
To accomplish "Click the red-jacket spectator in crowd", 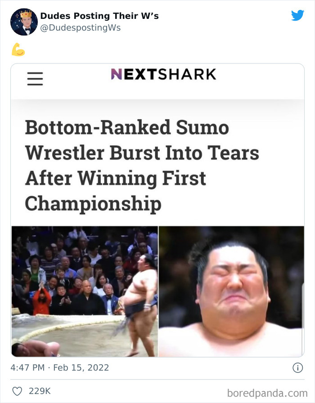I will [x=42, y=302].
